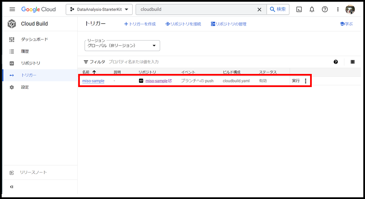Open the help question mark menu
This screenshot has height=199, width=365.
pos(324,9)
